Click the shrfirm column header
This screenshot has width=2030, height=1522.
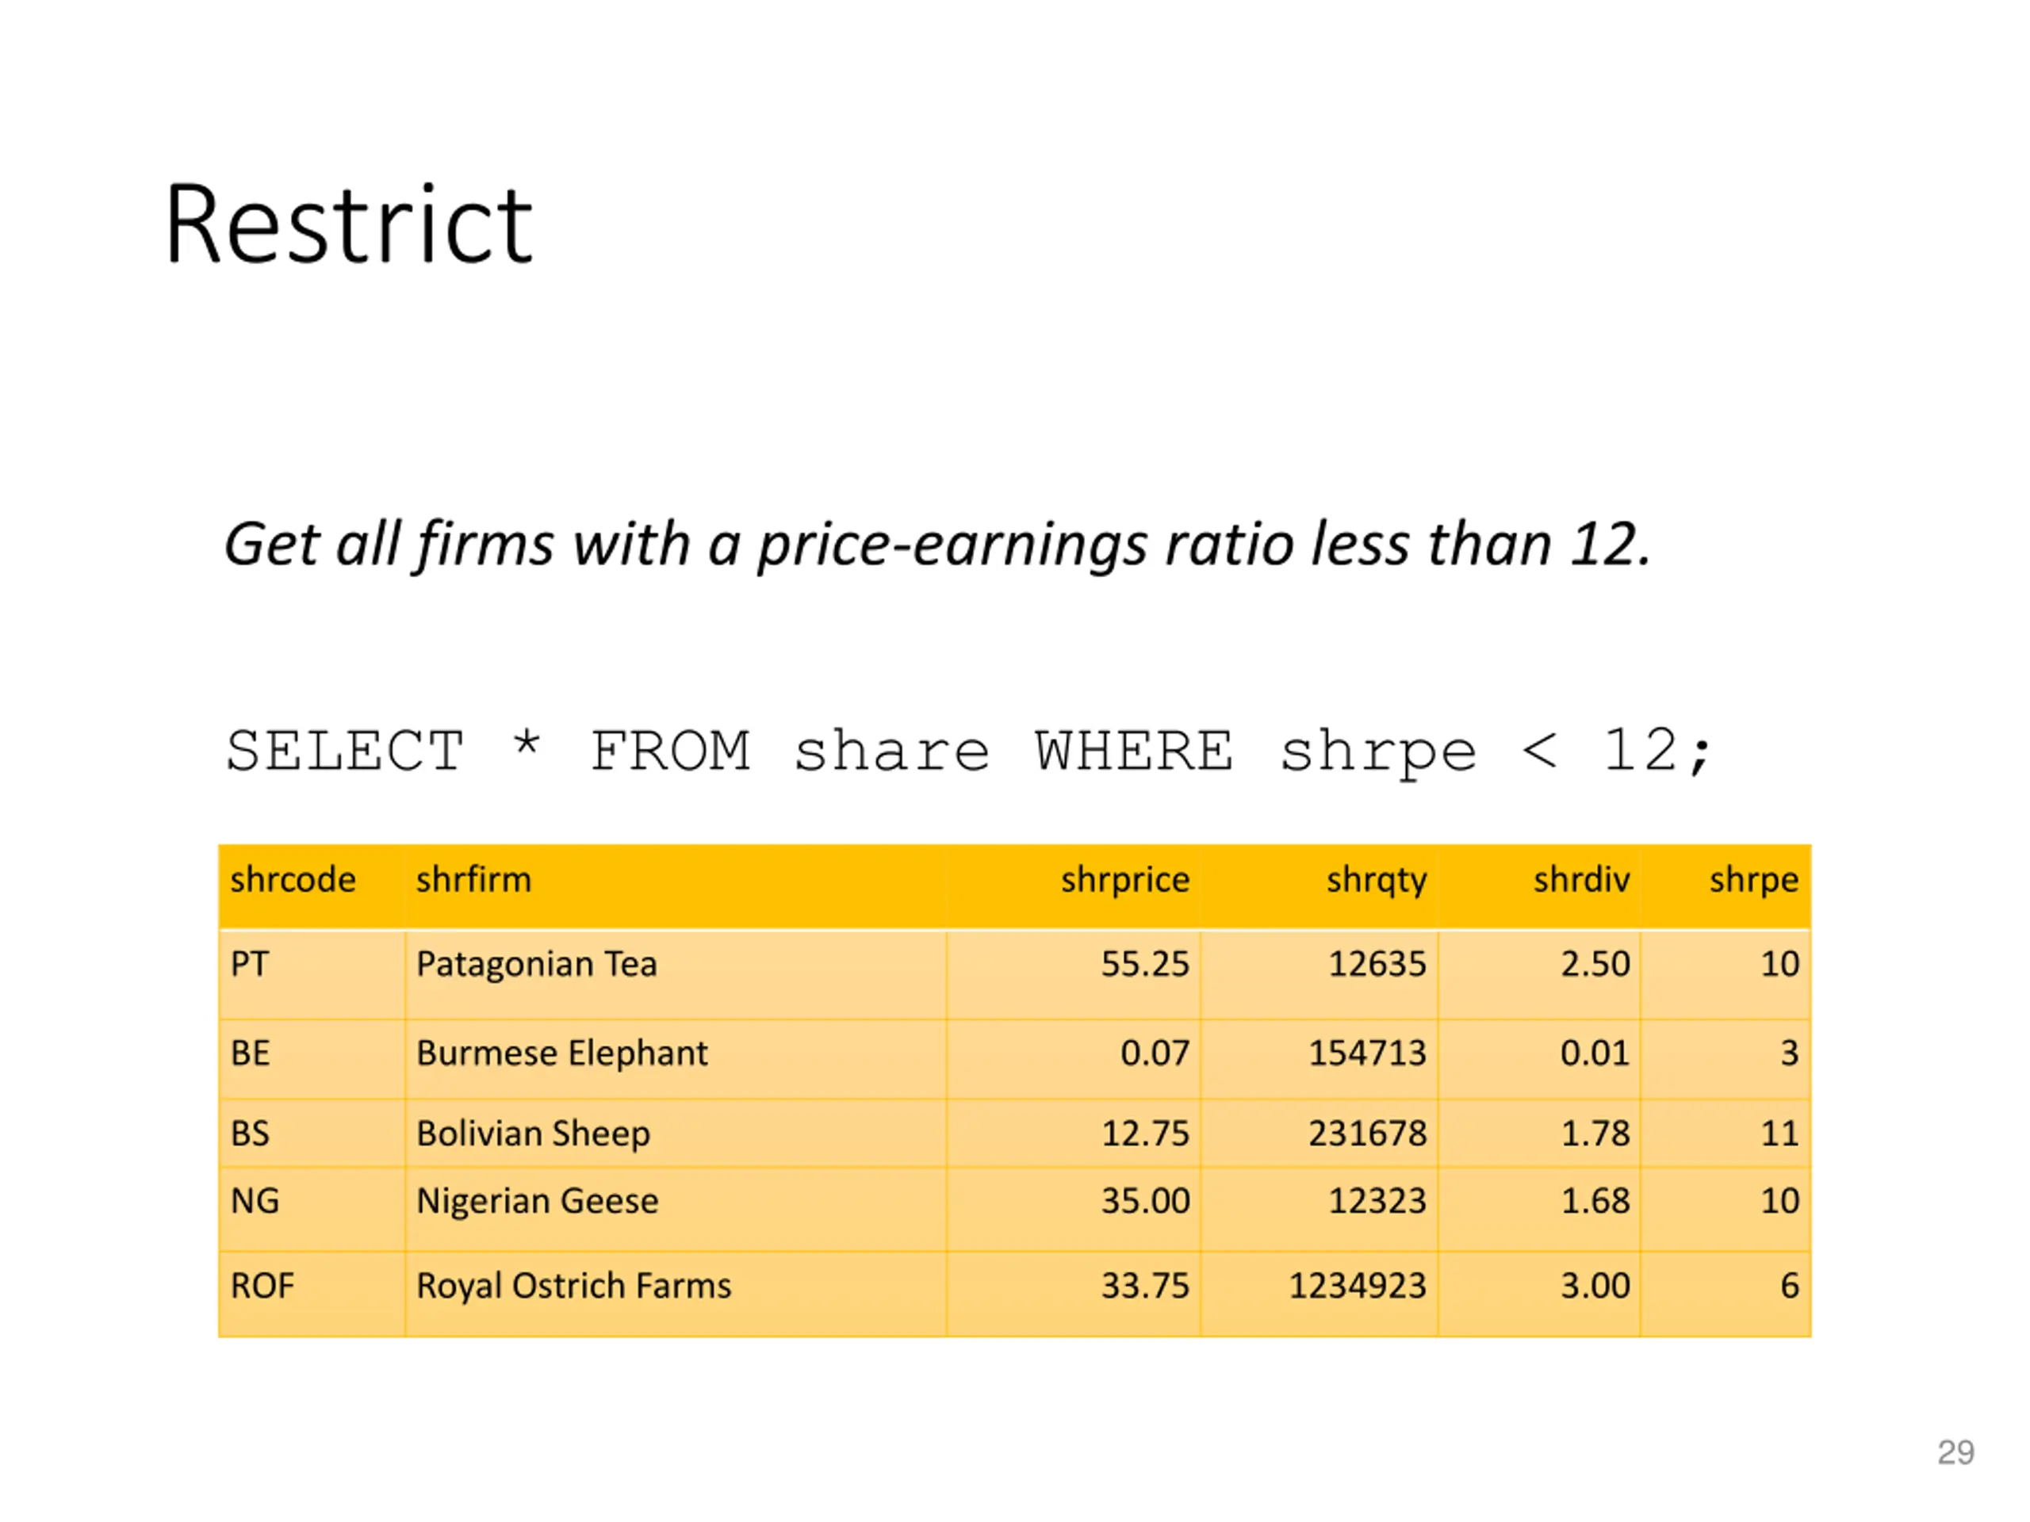(473, 880)
